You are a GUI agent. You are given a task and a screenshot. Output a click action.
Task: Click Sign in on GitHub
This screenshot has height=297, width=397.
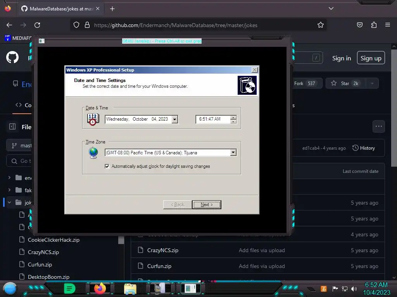click(342, 58)
